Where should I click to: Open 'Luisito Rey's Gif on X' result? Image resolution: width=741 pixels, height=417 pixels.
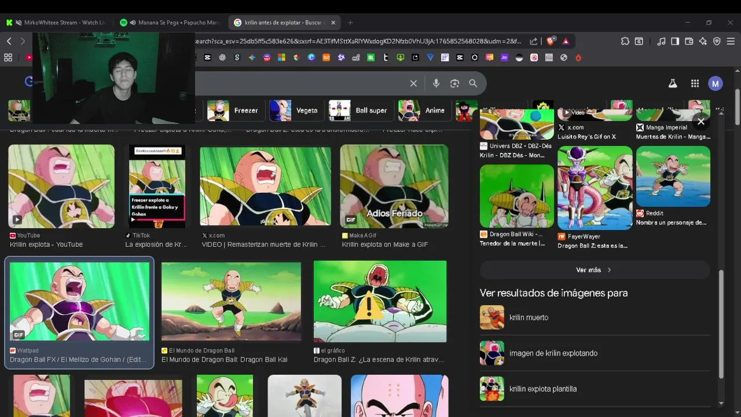tap(586, 137)
